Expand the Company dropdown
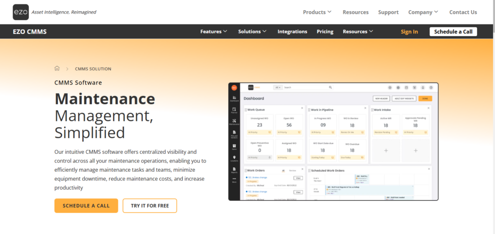Viewport: 495px width, 234px height. click(423, 12)
